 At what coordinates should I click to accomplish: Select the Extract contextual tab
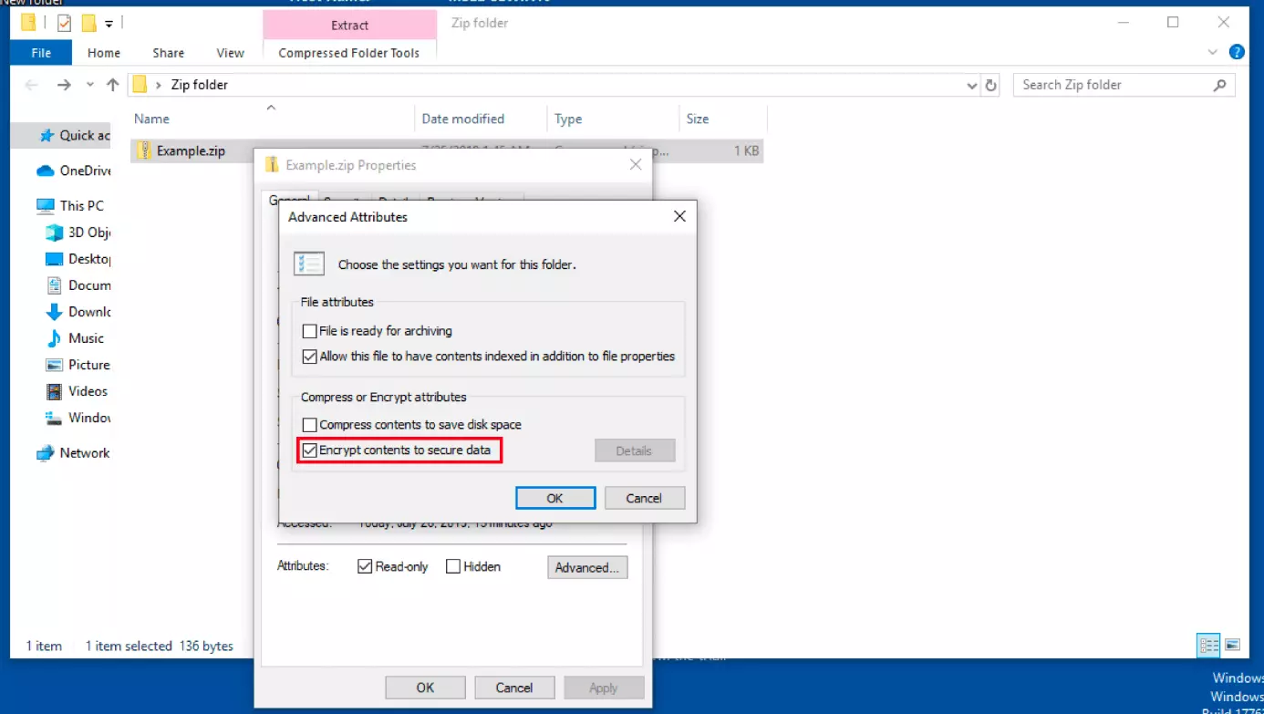[350, 26]
